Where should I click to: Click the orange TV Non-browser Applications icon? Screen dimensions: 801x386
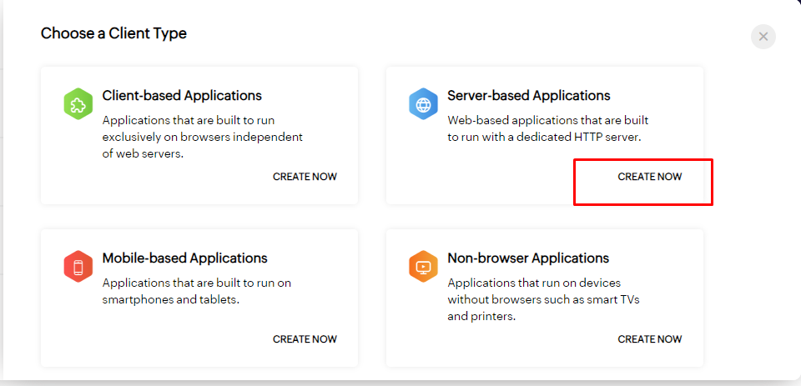pos(423,267)
